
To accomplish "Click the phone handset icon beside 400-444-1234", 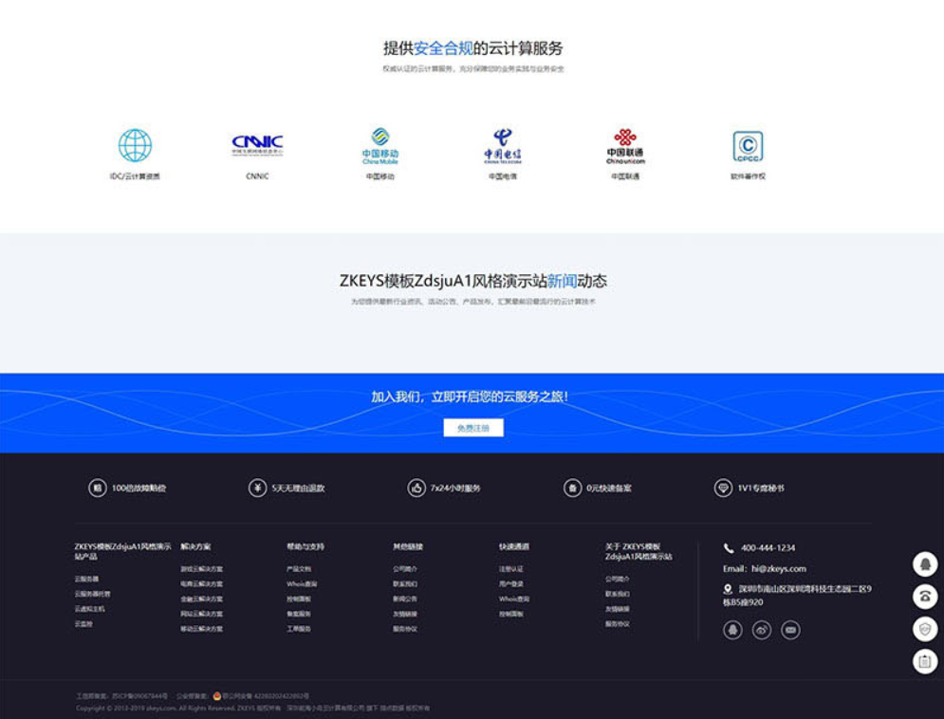I will tap(729, 548).
